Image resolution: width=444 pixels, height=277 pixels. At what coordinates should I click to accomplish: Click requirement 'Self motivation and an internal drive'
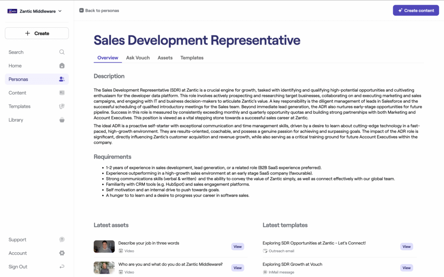pos(163,190)
